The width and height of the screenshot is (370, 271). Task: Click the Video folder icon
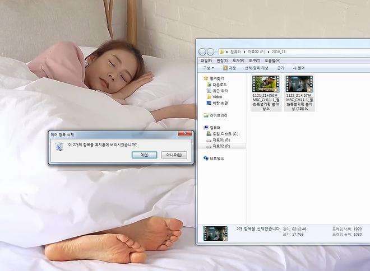pos(209,97)
